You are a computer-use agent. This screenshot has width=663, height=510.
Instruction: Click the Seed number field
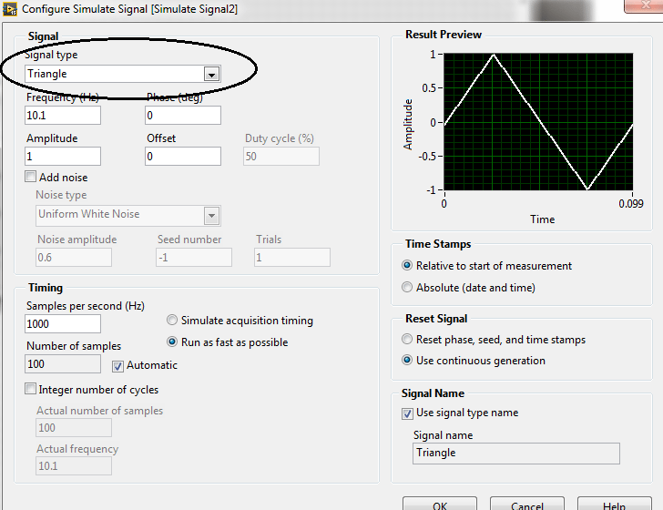pyautogui.click(x=194, y=257)
